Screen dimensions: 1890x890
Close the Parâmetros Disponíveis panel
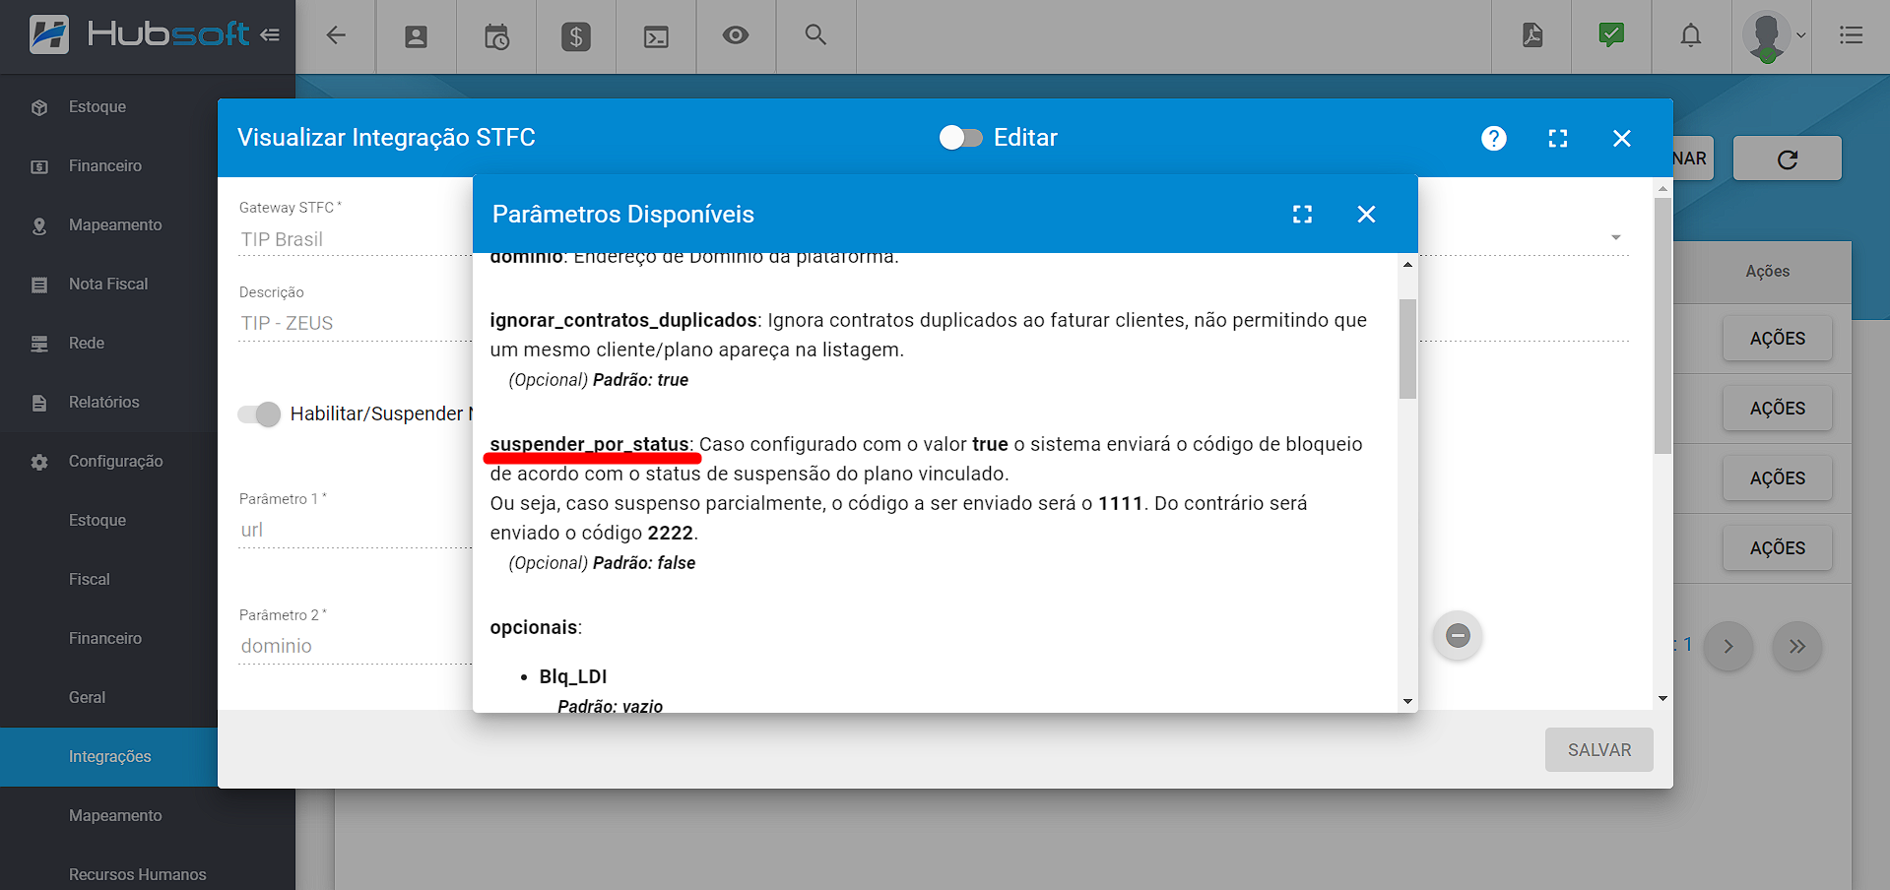[x=1366, y=215]
